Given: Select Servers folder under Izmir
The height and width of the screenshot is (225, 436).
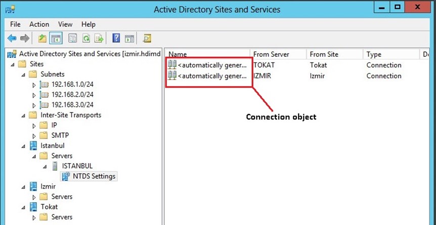Looking at the screenshot, I should [x=62, y=197].
